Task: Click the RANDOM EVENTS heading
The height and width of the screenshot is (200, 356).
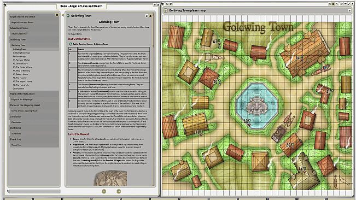Action: tap(79, 39)
